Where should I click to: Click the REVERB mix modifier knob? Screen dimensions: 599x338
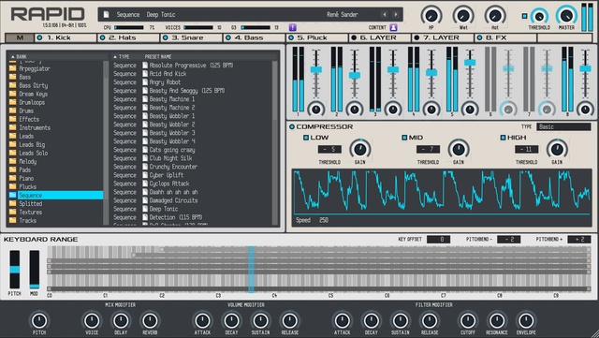150,320
